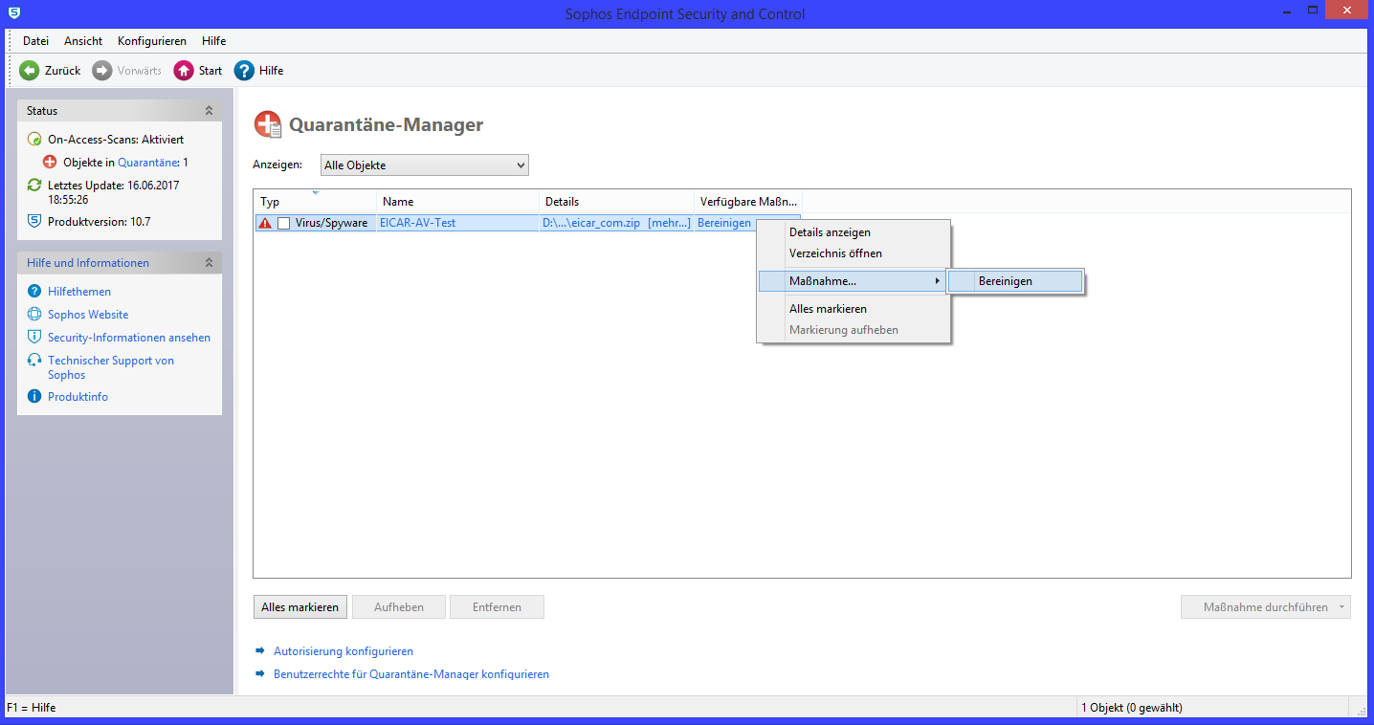Choose Details anzeigen from the context menu
Image resolution: width=1374 pixels, height=725 pixels.
[x=853, y=232]
